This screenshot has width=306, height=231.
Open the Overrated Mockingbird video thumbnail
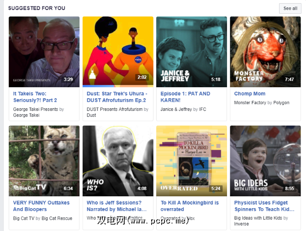[x=191, y=161]
